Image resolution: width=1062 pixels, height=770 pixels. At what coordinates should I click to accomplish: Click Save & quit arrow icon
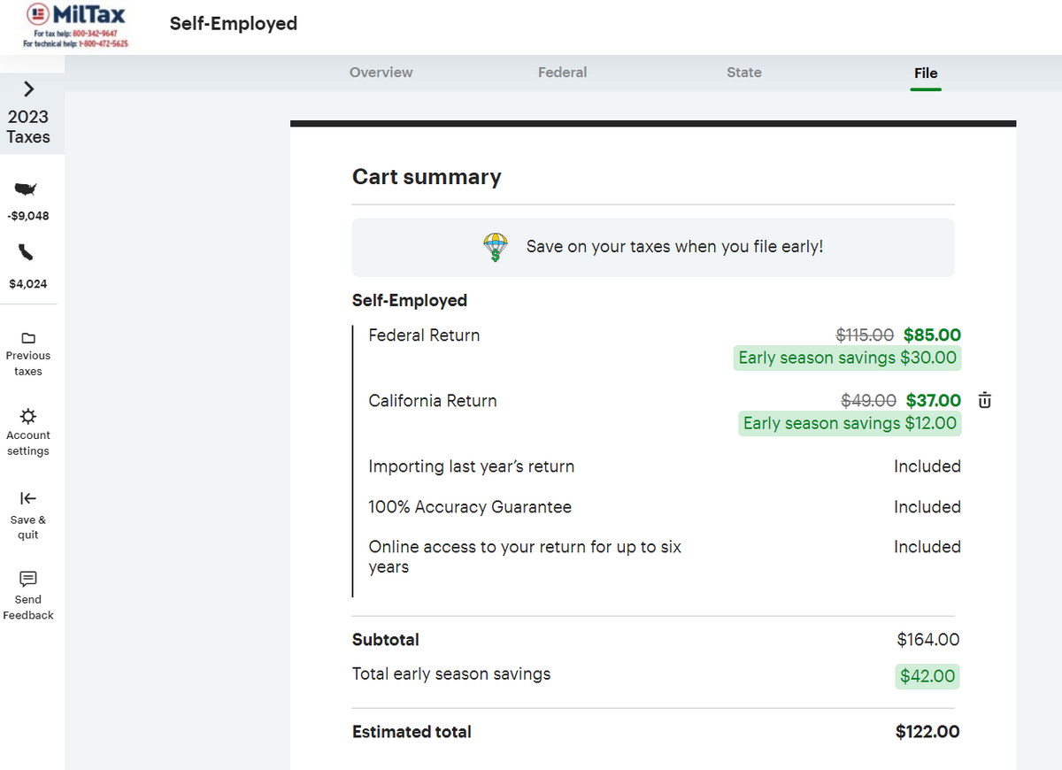pyautogui.click(x=28, y=498)
